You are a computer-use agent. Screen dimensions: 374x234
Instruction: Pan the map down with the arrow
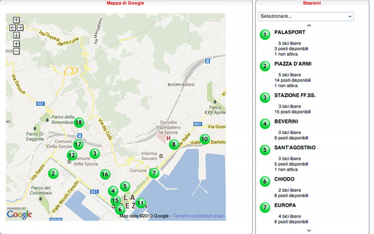point(16,35)
